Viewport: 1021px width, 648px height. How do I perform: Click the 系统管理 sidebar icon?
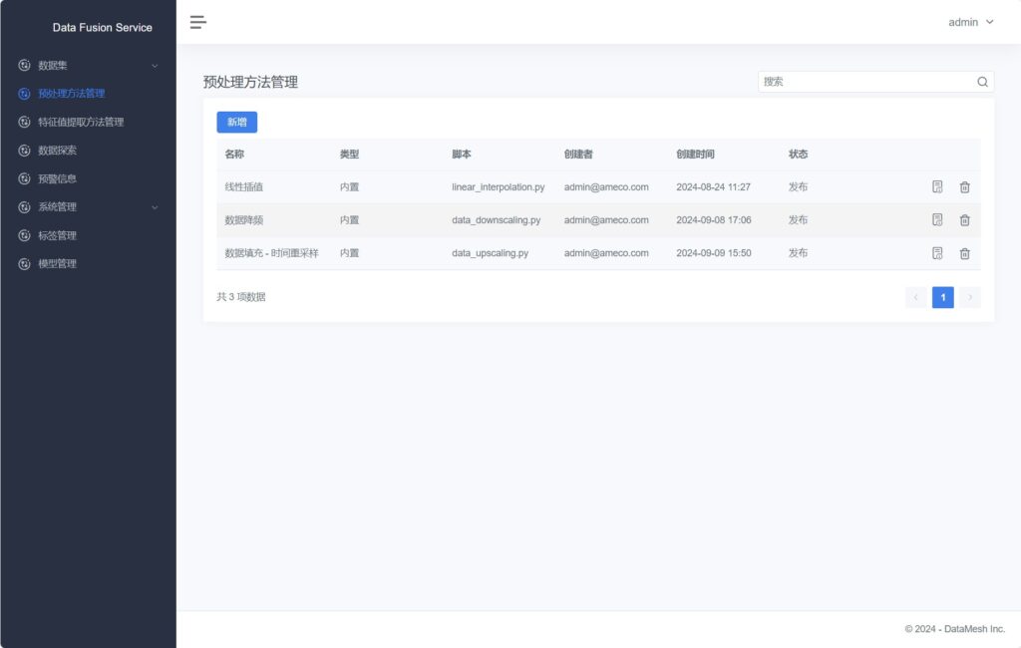(24, 207)
